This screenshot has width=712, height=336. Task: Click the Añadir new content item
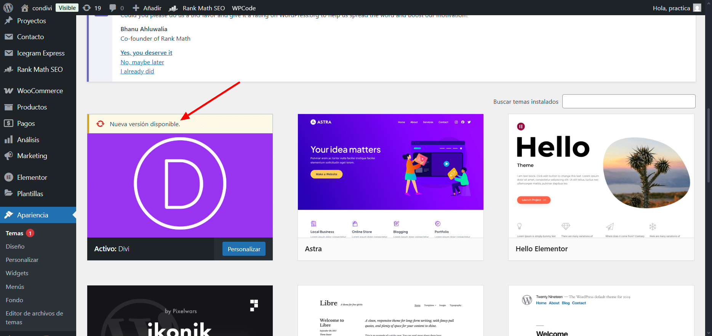[x=147, y=8]
